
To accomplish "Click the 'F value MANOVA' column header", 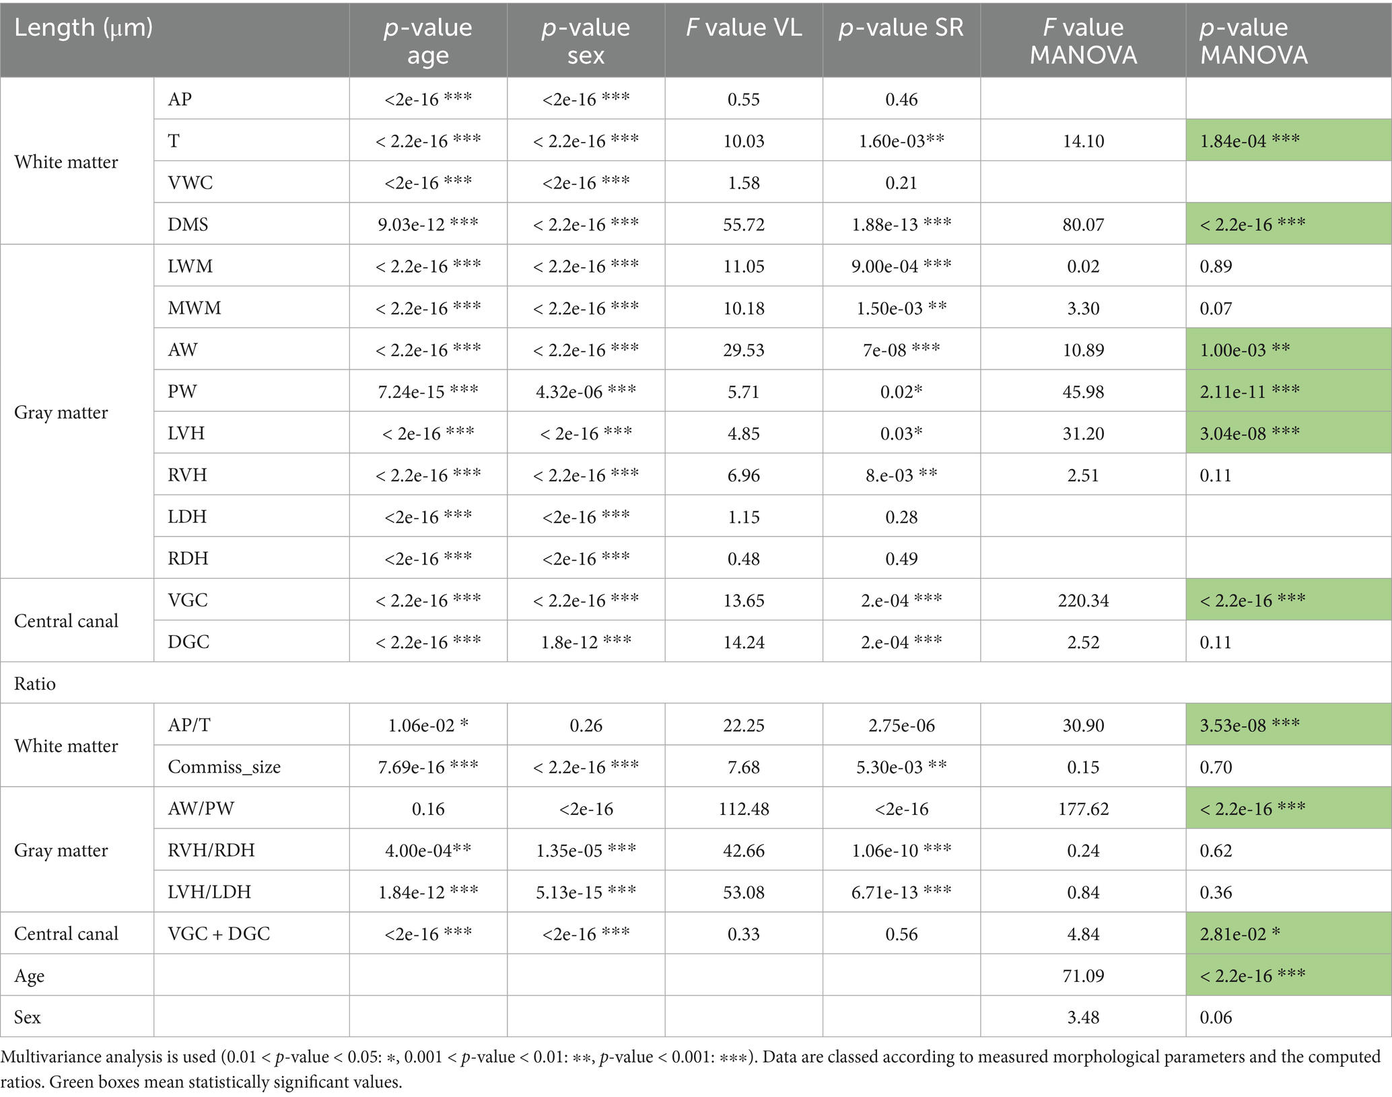I will tap(1083, 40).
